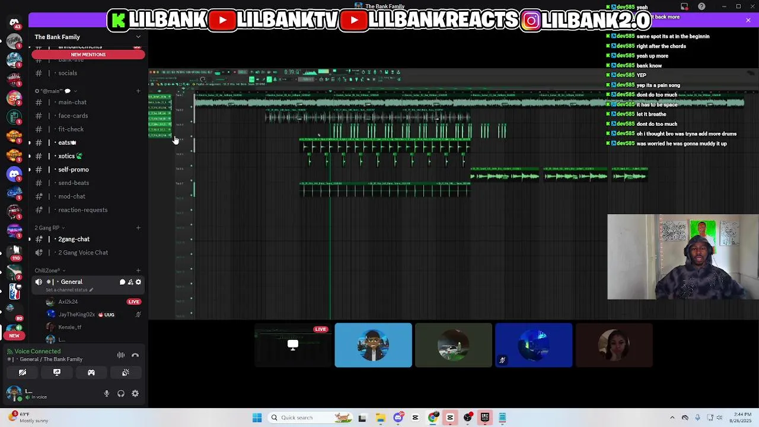Start an activity with gamepad icon
Image resolution: width=759 pixels, height=427 pixels.
(91, 372)
